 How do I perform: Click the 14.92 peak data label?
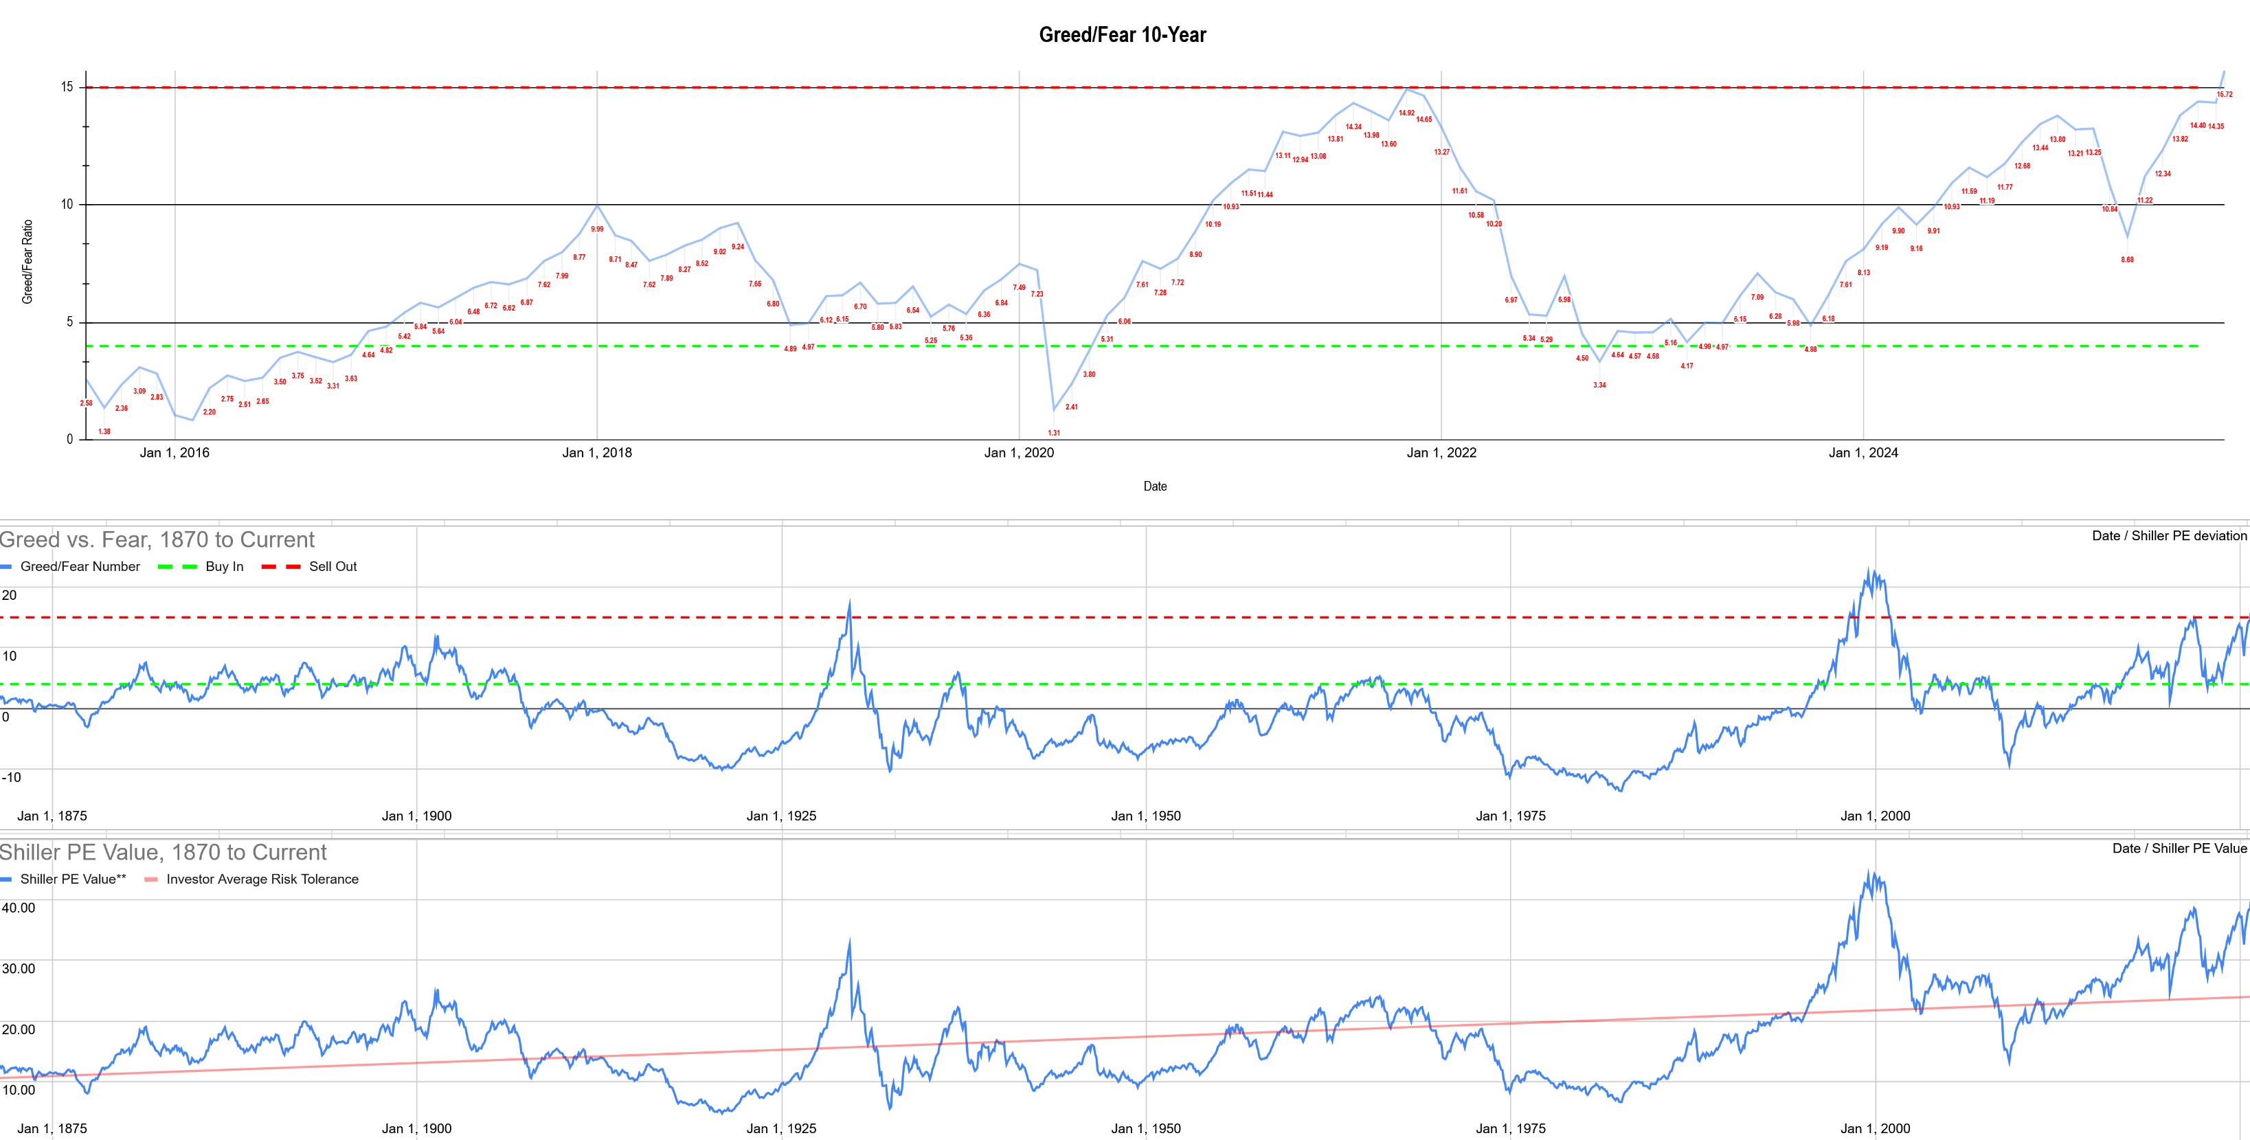pos(1406,113)
